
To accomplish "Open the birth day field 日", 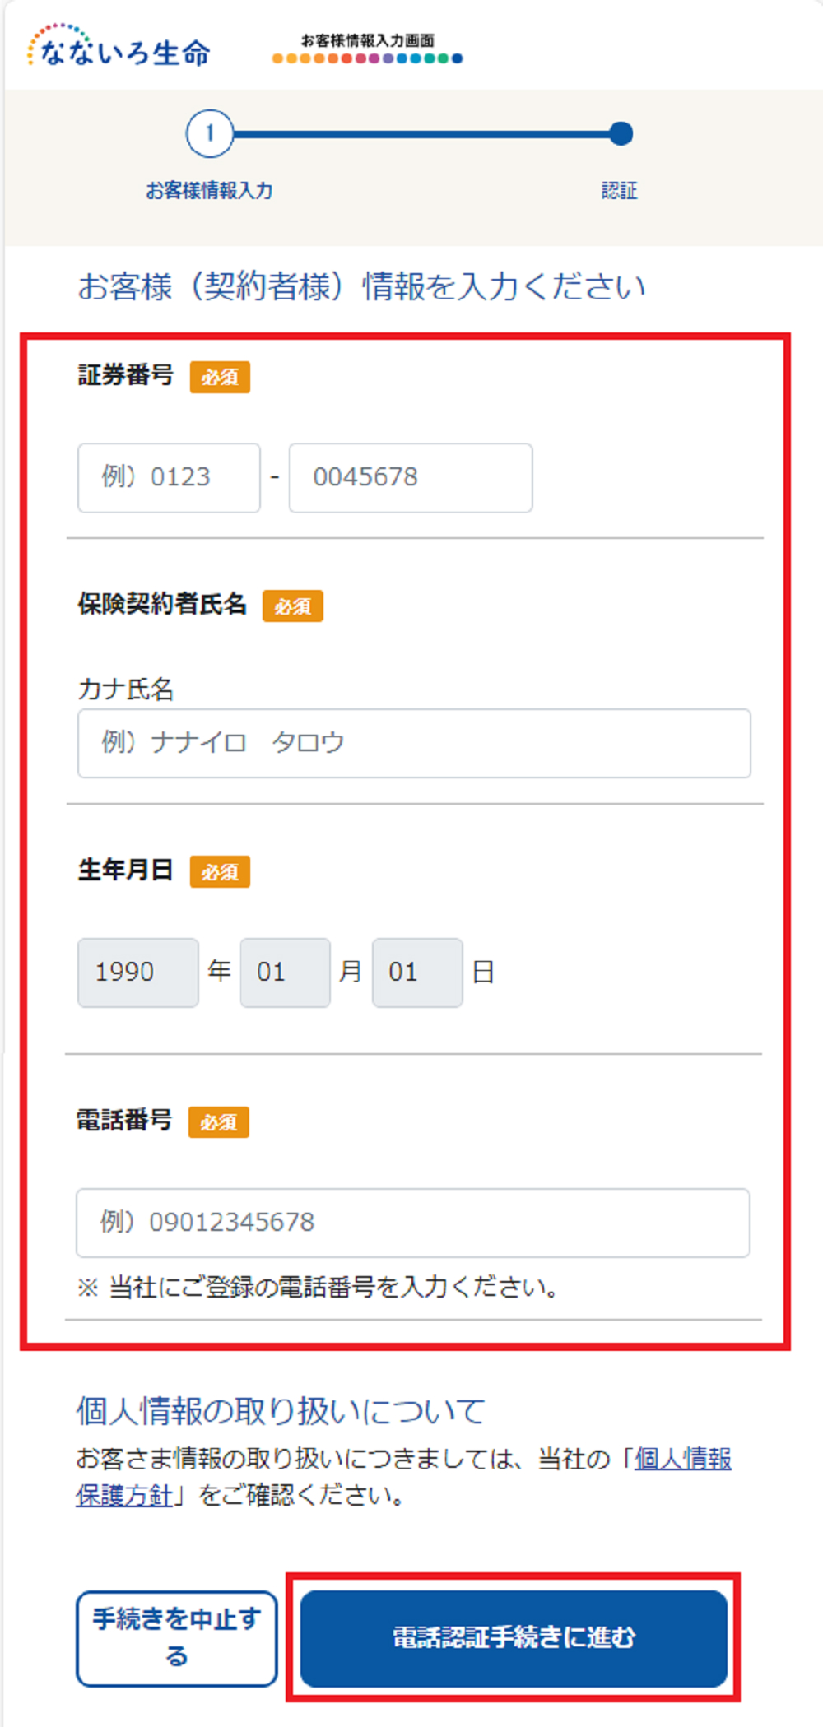I will [417, 973].
